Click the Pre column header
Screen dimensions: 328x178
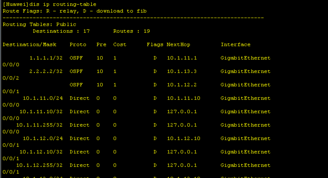click(x=101, y=44)
